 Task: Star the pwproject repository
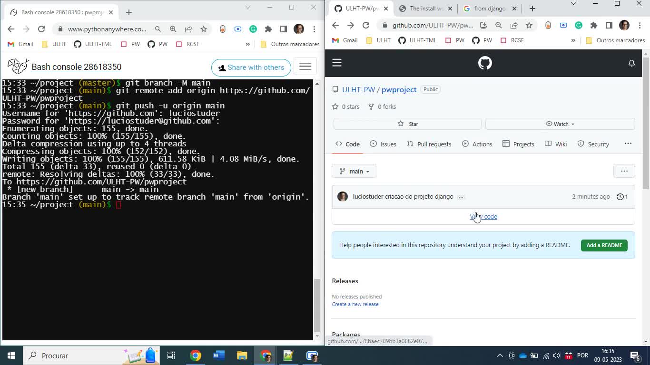click(x=407, y=124)
